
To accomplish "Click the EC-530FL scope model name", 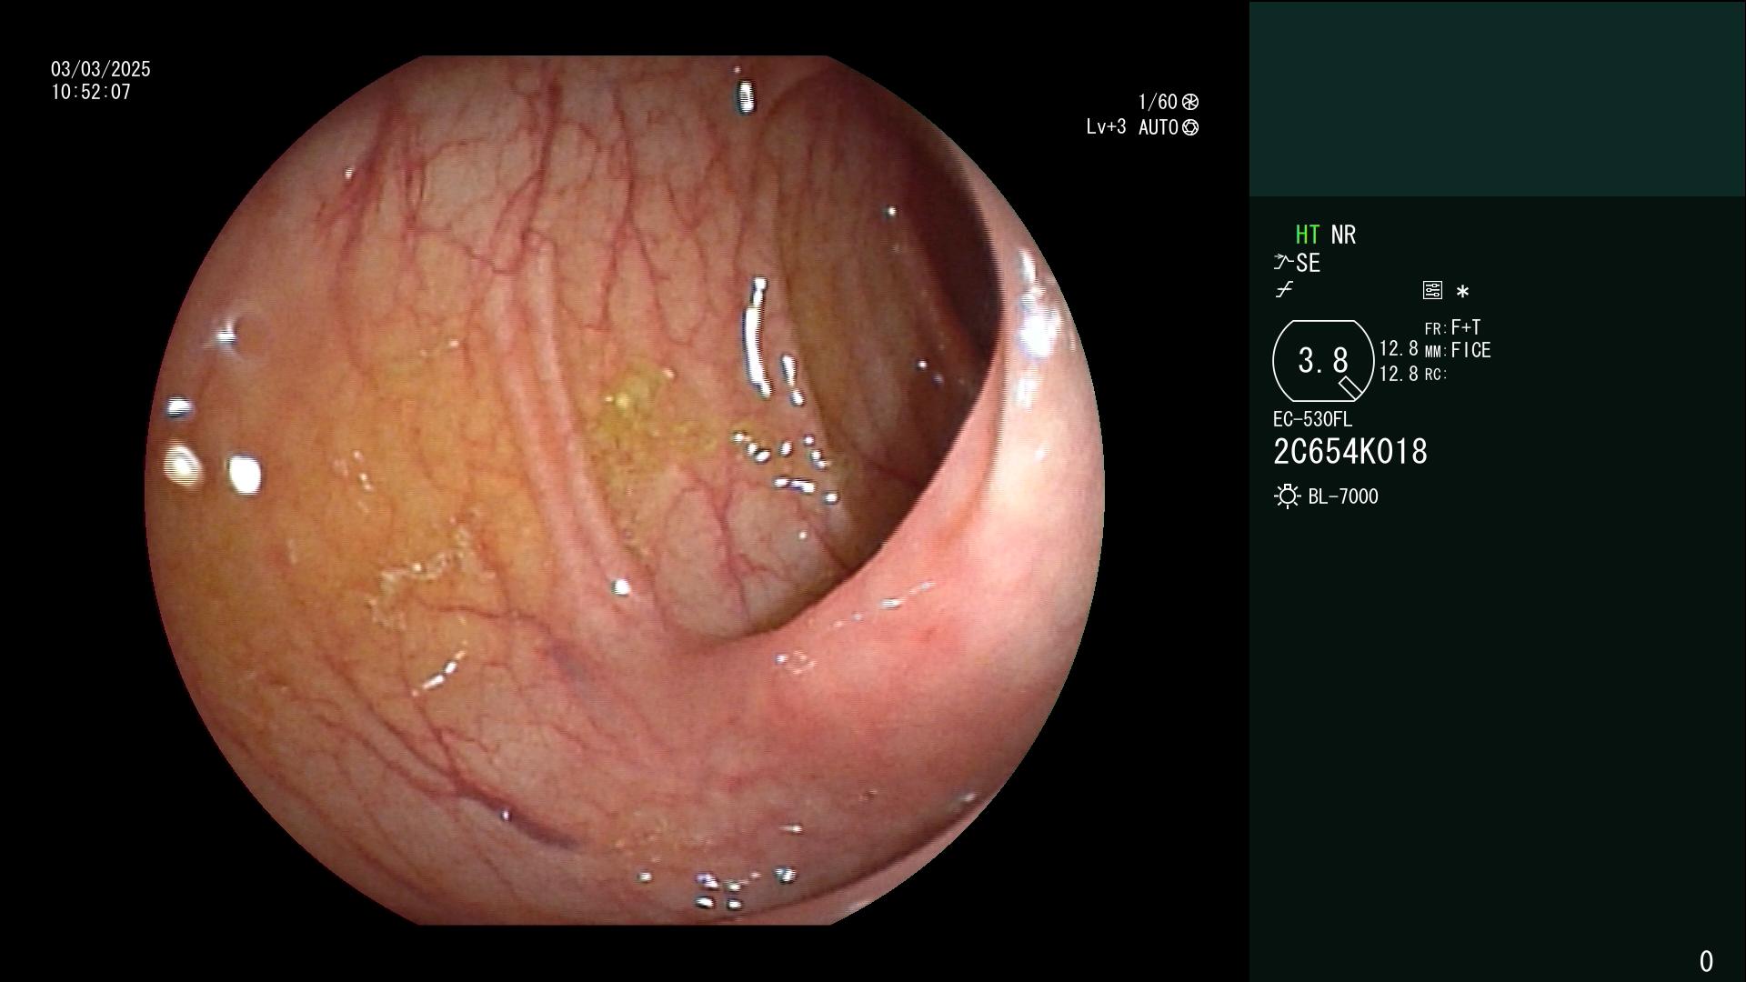I will click(x=1312, y=419).
